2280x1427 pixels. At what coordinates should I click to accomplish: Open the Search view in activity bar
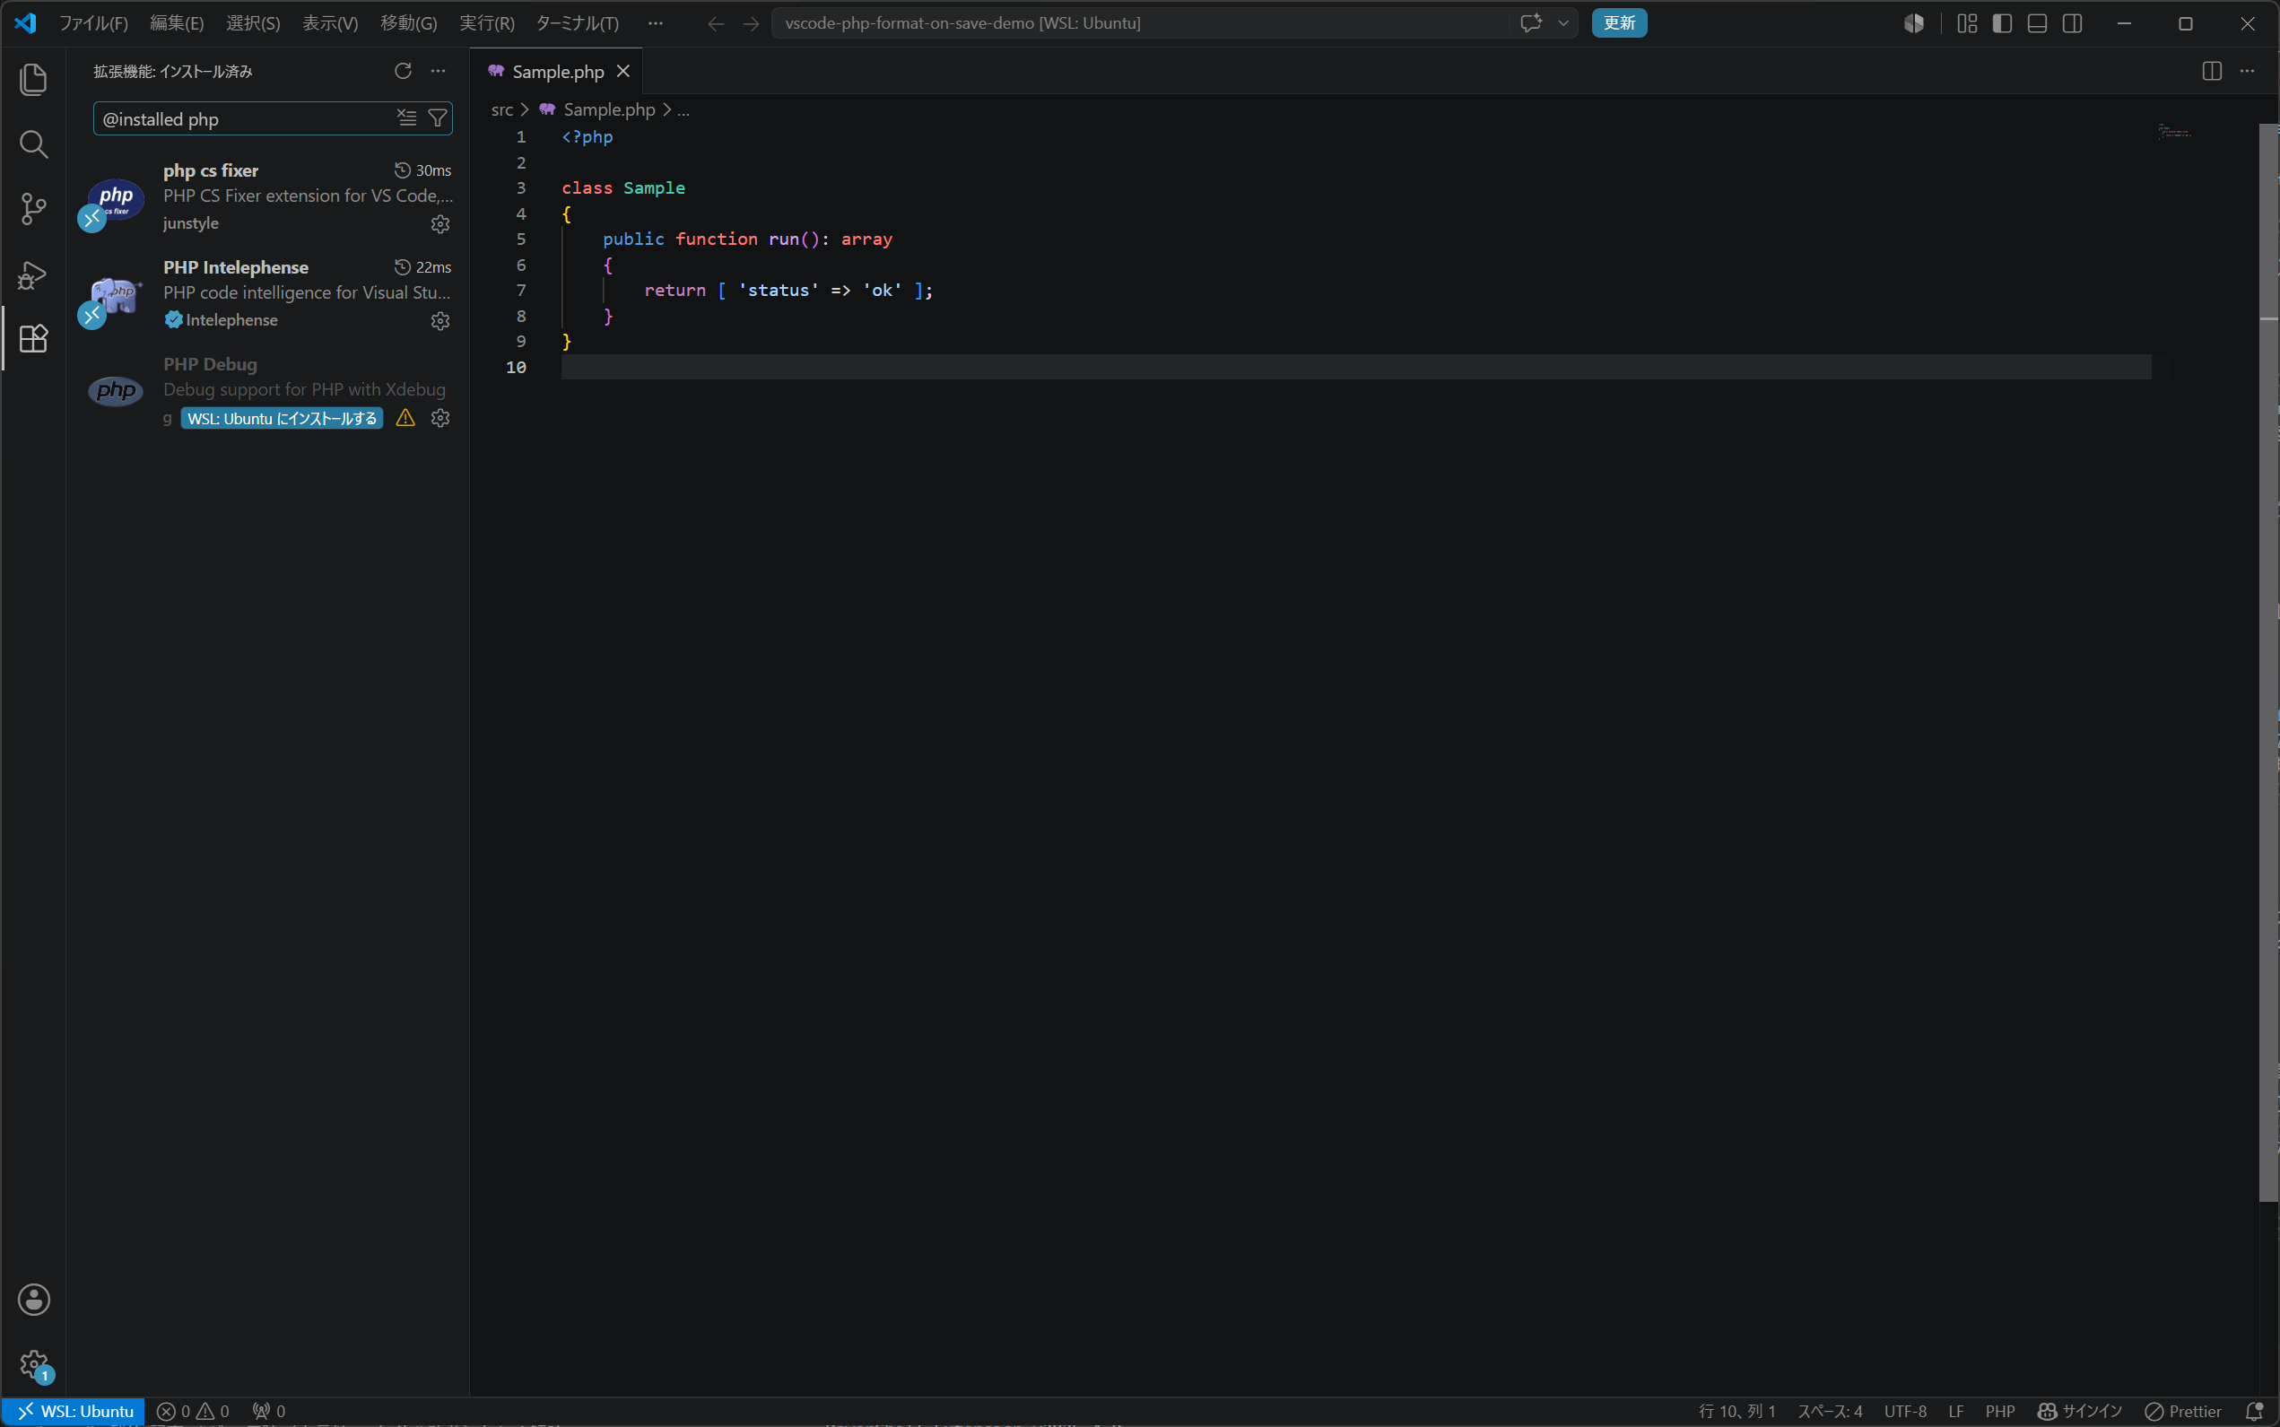click(33, 144)
